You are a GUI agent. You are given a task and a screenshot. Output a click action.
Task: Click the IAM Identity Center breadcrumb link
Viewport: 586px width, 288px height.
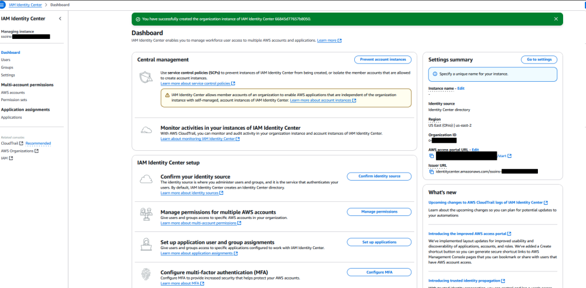click(x=26, y=5)
